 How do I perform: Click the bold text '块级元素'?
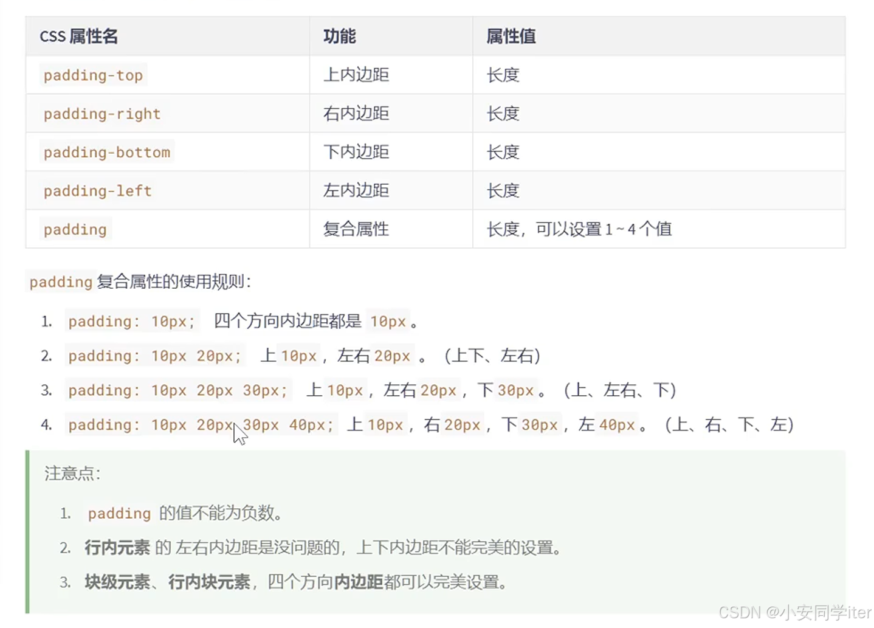pos(117,582)
